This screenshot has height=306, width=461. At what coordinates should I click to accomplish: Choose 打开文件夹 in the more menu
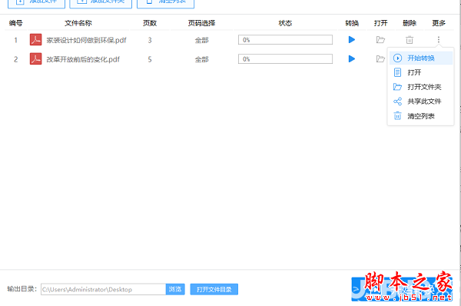(421, 87)
